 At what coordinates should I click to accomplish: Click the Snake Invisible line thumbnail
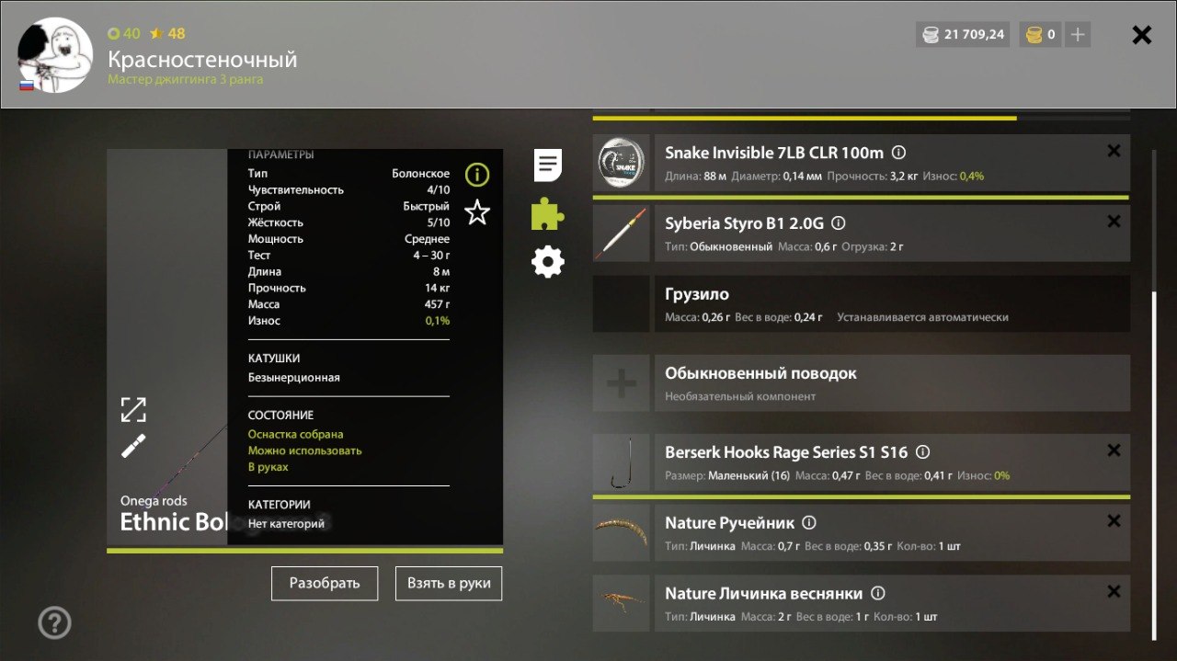coord(622,164)
